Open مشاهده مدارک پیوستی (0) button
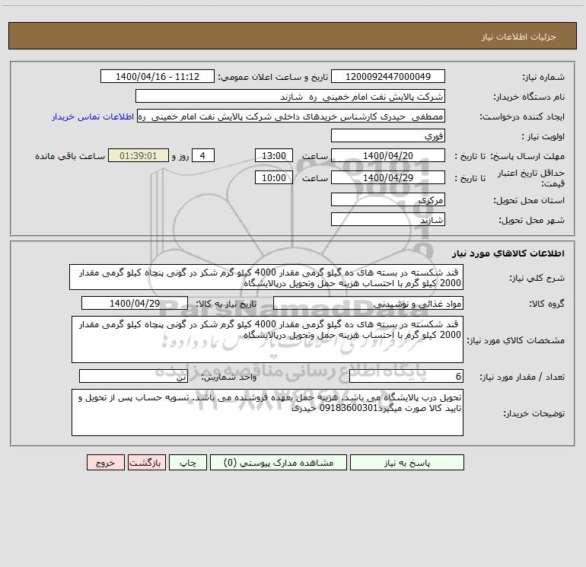The height and width of the screenshot is (567, 586). pos(279,463)
